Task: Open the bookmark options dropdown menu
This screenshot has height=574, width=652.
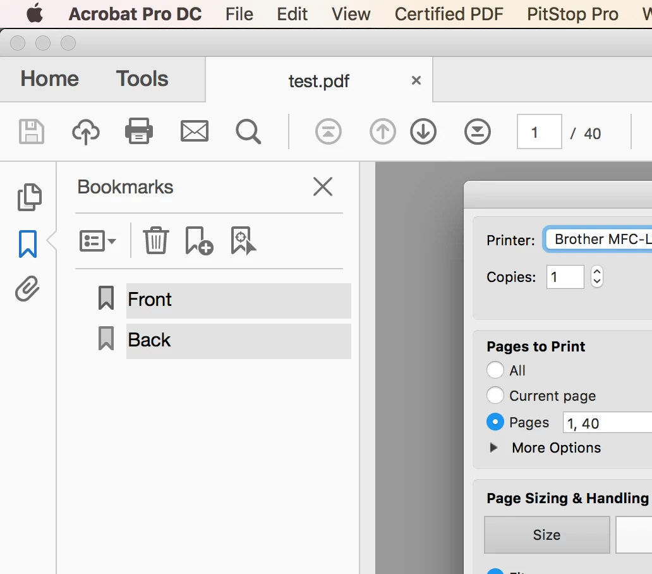Action: 98,241
